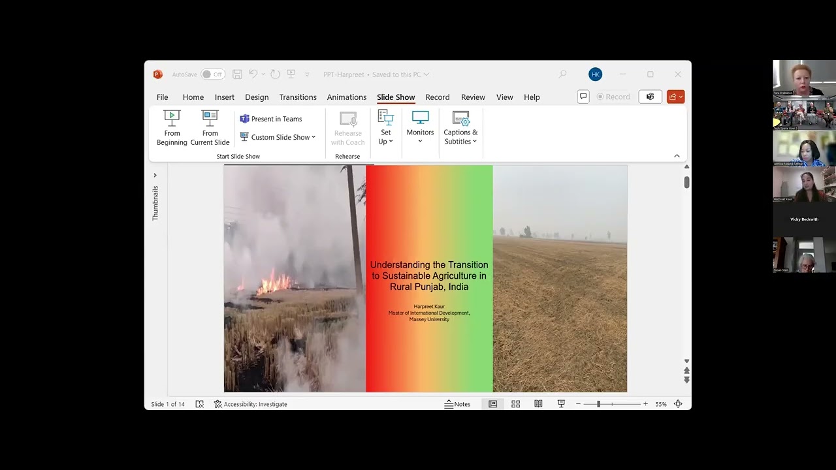Open the Design tab

pos(257,97)
